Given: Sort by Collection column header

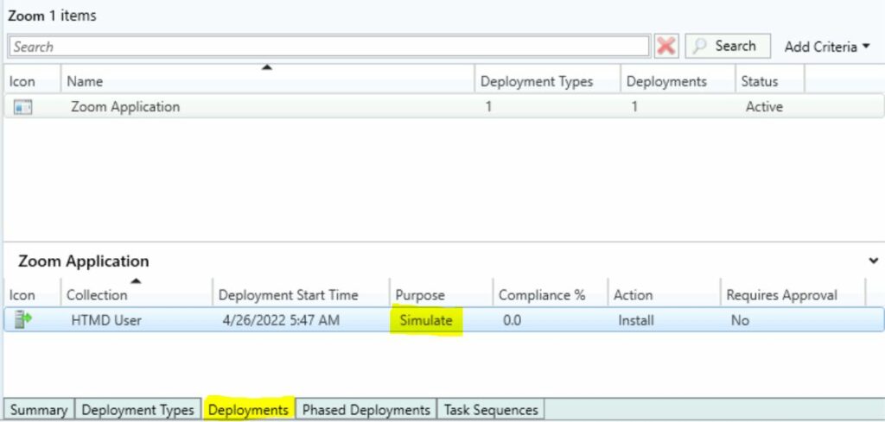Looking at the screenshot, I should [x=137, y=294].
